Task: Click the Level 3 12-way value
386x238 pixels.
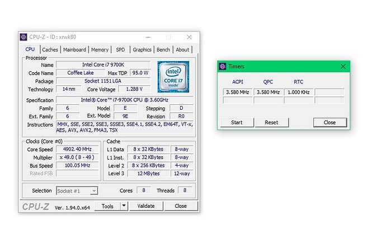Action: pyautogui.click(x=182, y=174)
